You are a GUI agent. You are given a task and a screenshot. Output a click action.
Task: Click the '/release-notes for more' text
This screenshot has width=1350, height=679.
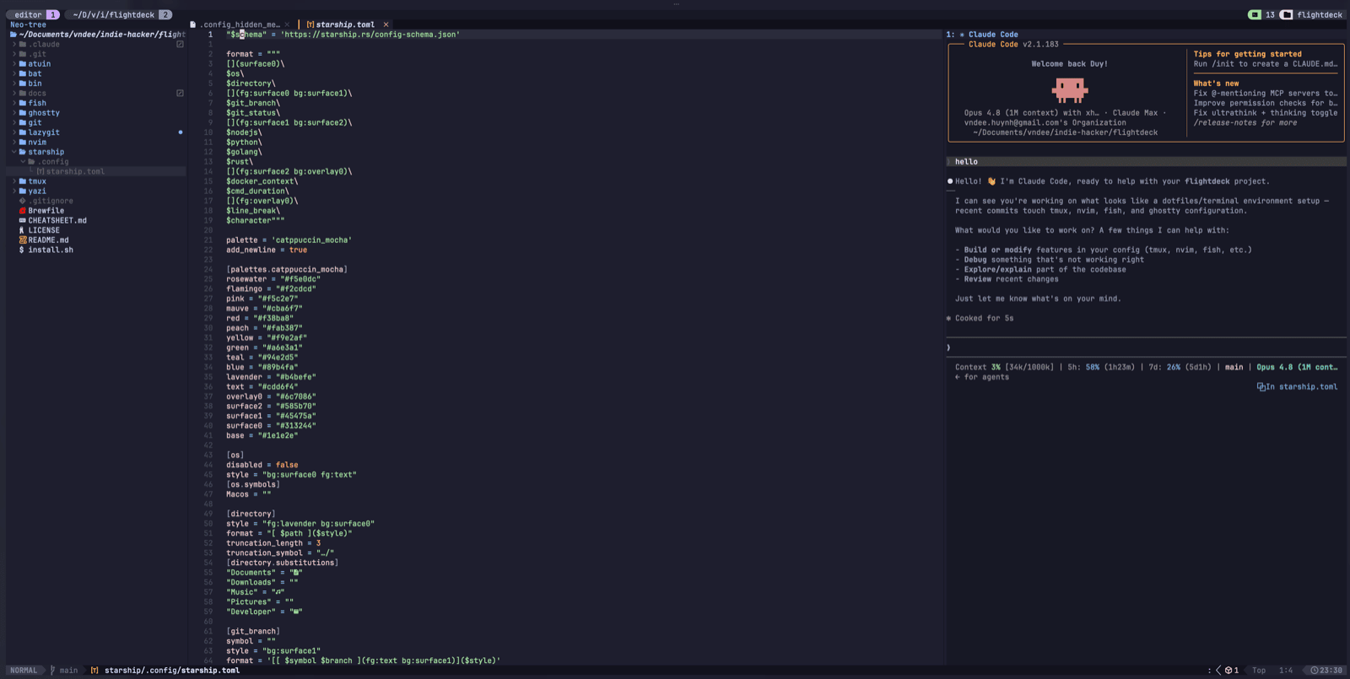pos(1245,123)
